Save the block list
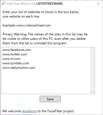The image size is (103, 115). point(50,99)
